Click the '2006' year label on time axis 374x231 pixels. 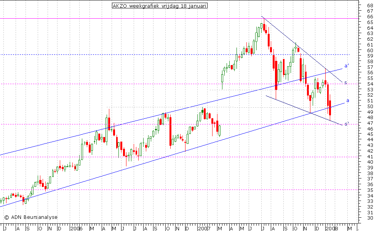pos(76,229)
